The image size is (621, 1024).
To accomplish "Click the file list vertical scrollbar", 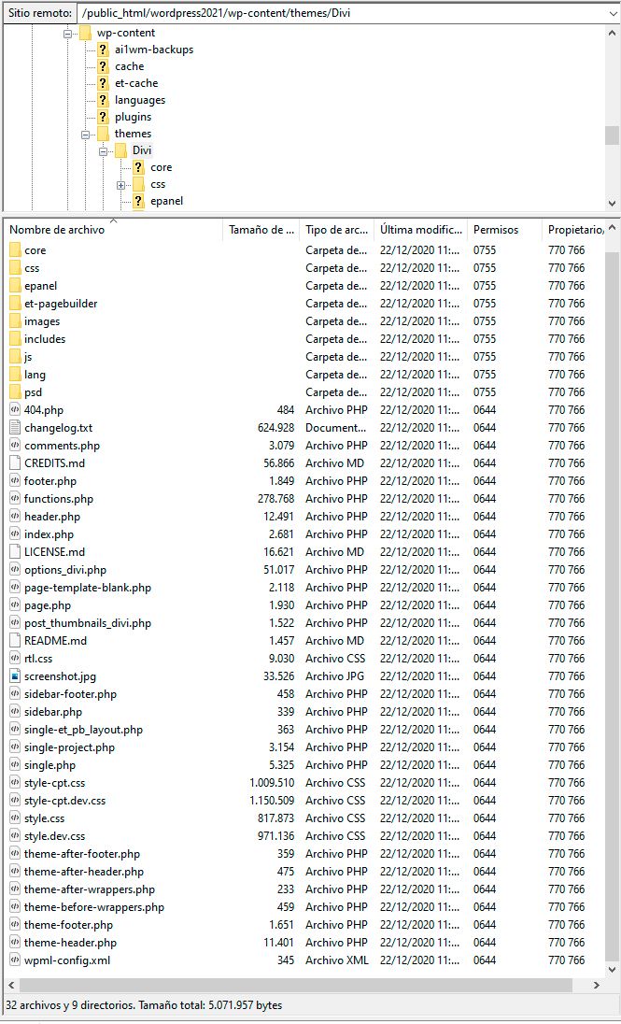I will [612, 607].
